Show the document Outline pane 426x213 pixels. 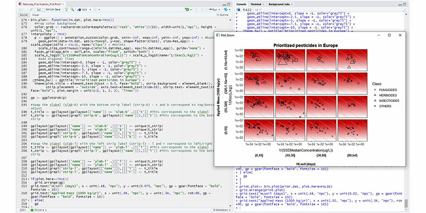click(223, 15)
